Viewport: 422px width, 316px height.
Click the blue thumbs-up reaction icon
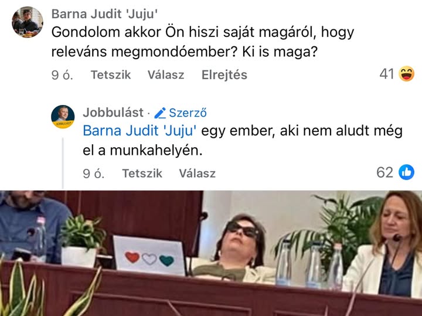tap(406, 172)
